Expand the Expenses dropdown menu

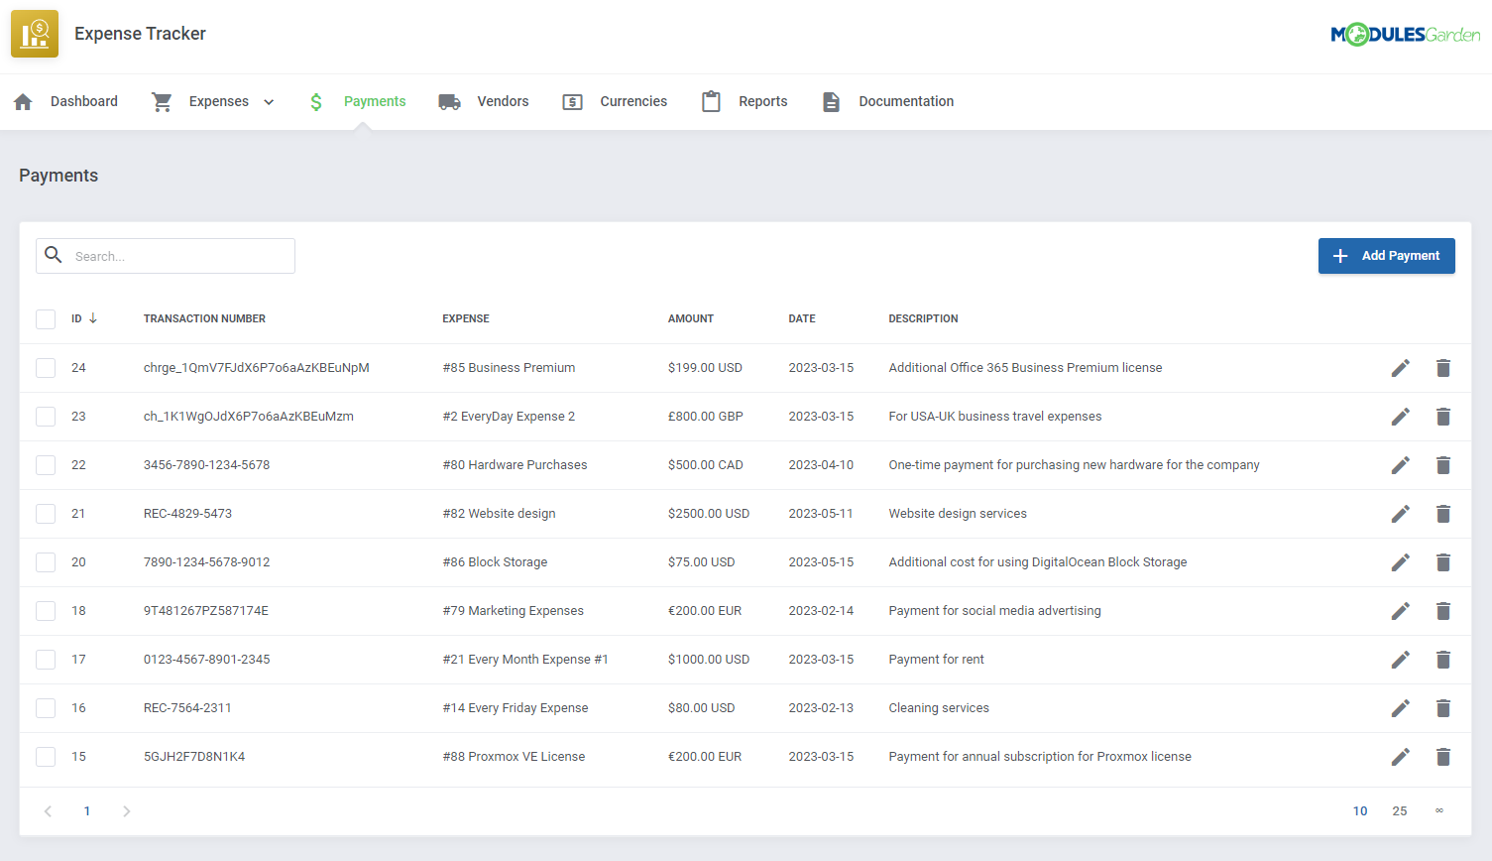tap(268, 101)
